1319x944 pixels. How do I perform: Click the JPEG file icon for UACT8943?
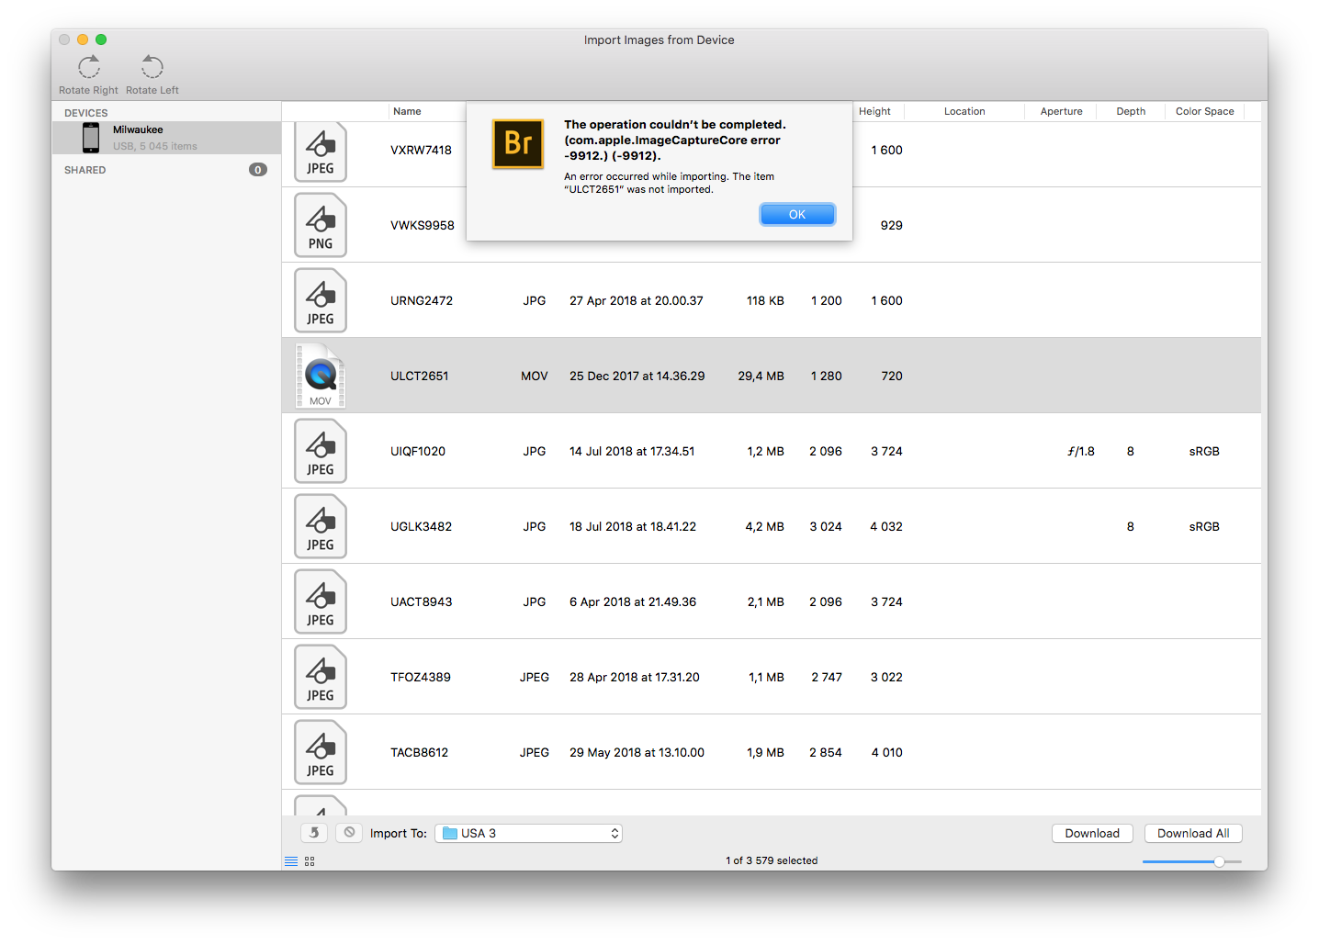coord(321,601)
